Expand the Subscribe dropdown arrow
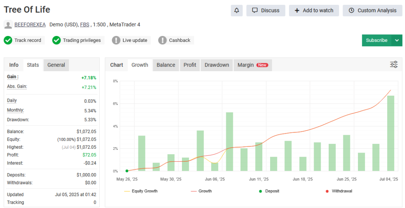 (x=397, y=40)
